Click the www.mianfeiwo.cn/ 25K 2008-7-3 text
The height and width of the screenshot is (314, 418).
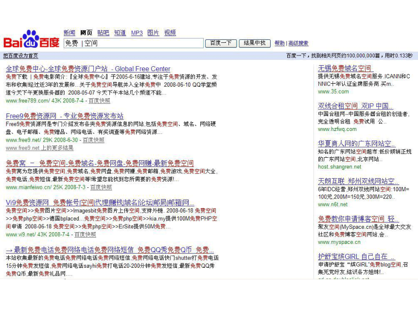tap(46, 187)
